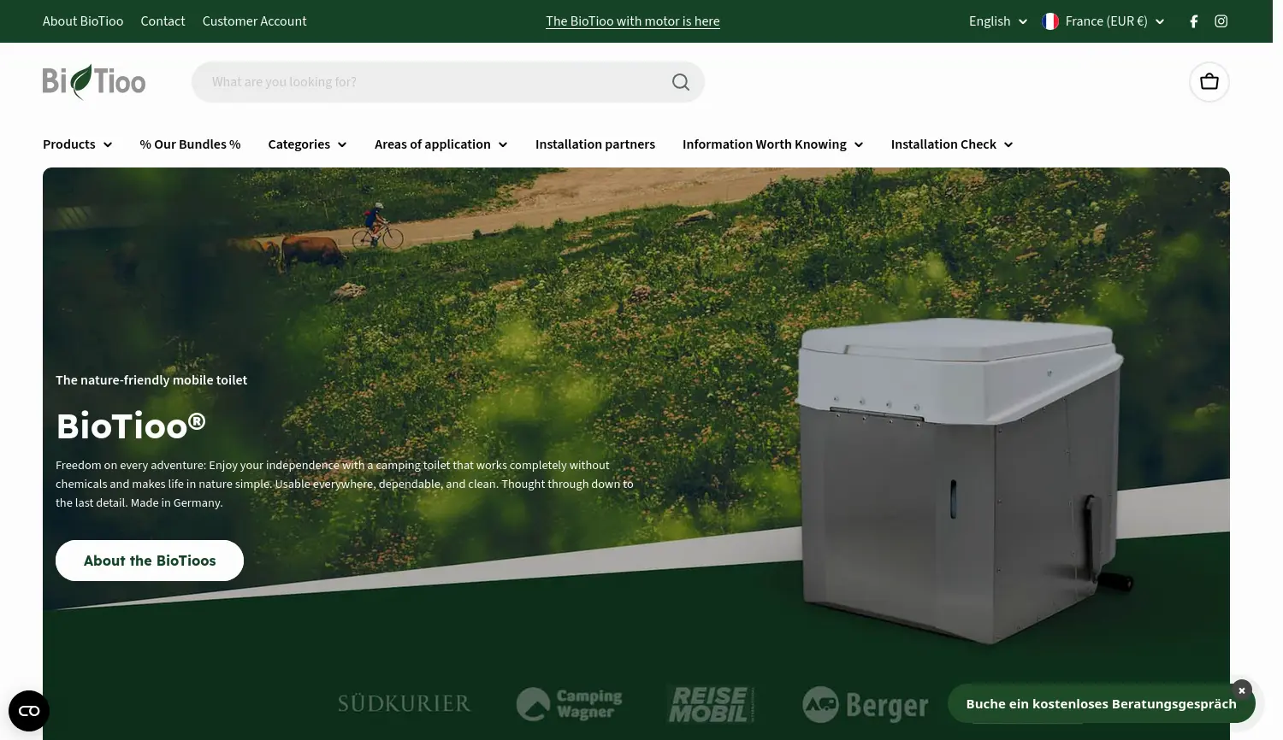The width and height of the screenshot is (1283, 740).
Task: Open the Contact link
Action: pos(163,21)
